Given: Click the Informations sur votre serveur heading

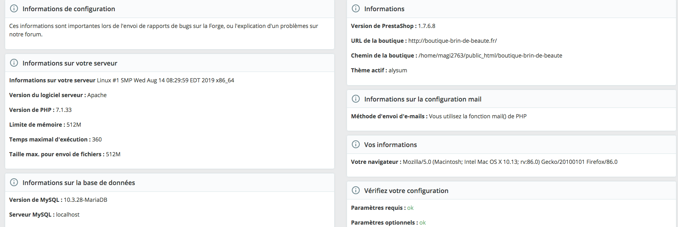Looking at the screenshot, I should [70, 63].
